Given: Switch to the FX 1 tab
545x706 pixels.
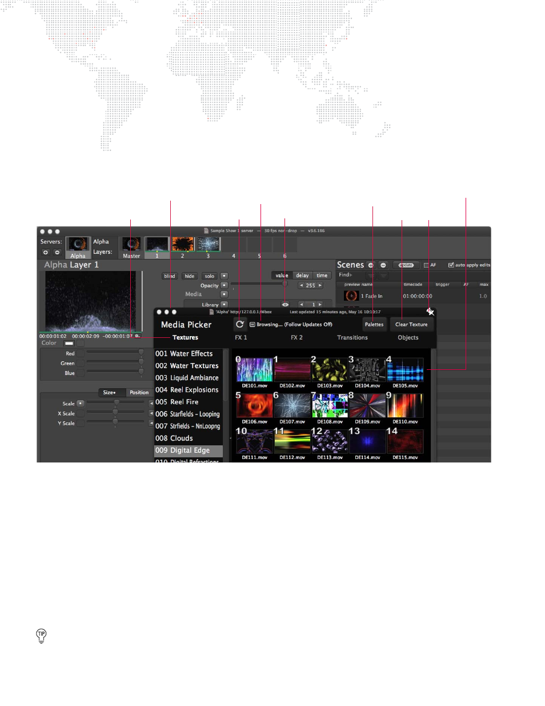Looking at the screenshot, I should 241,338.
